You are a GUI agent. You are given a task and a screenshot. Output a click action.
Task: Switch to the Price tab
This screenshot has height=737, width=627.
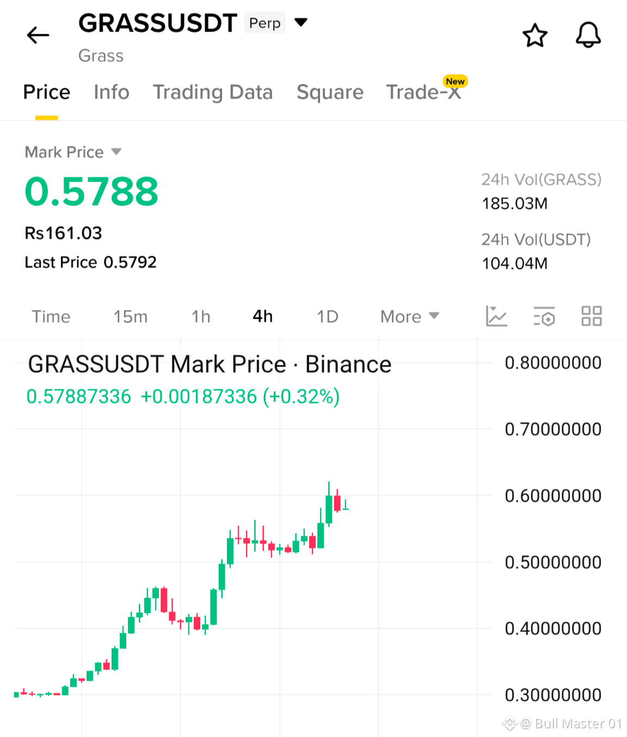pos(47,92)
